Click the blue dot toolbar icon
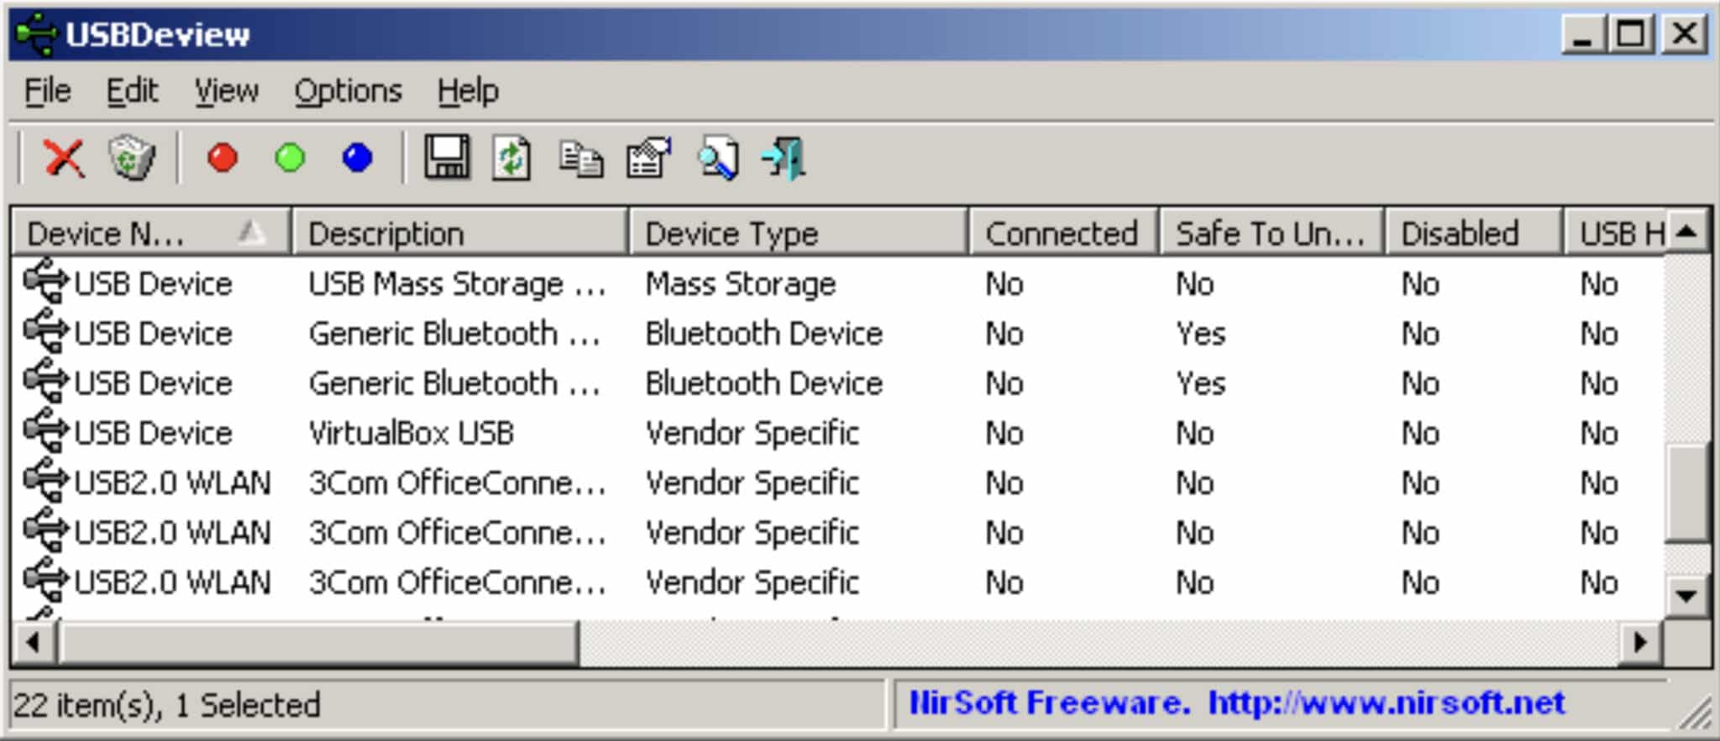 point(358,158)
